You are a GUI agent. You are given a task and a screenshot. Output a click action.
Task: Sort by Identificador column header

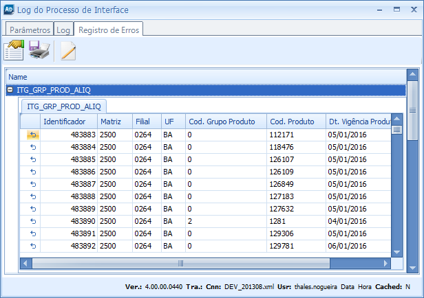[68, 122]
